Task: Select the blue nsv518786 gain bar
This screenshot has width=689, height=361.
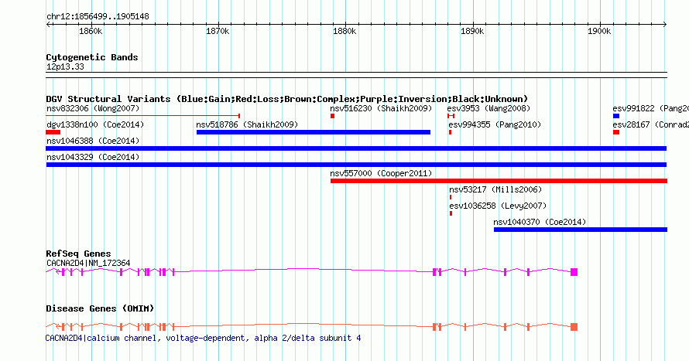Action: [314, 132]
